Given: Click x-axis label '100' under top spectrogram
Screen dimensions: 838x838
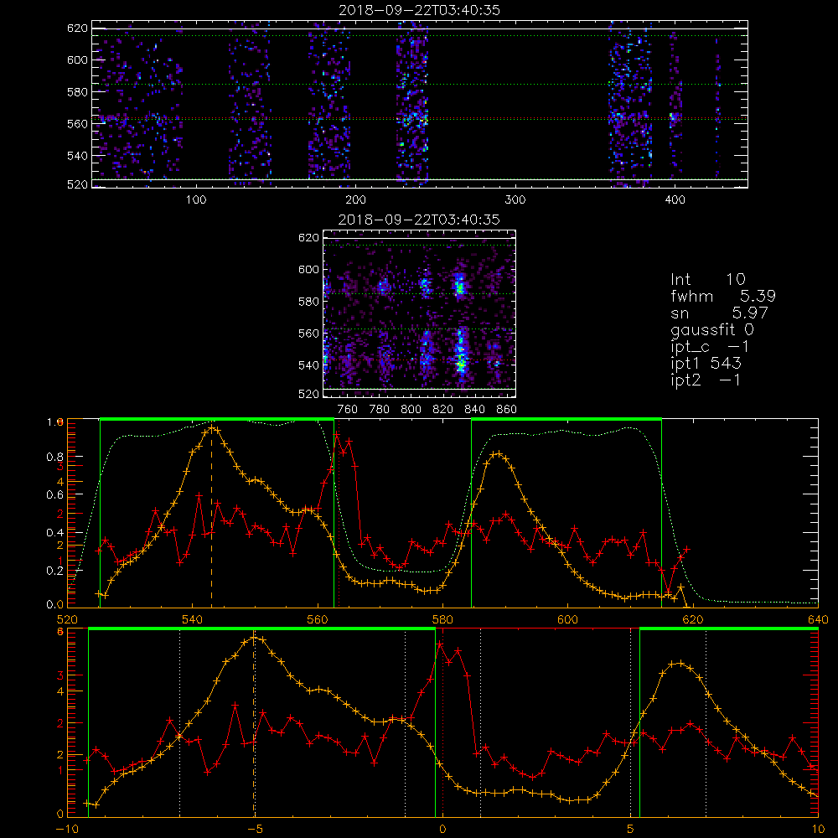Looking at the screenshot, I should [x=196, y=200].
